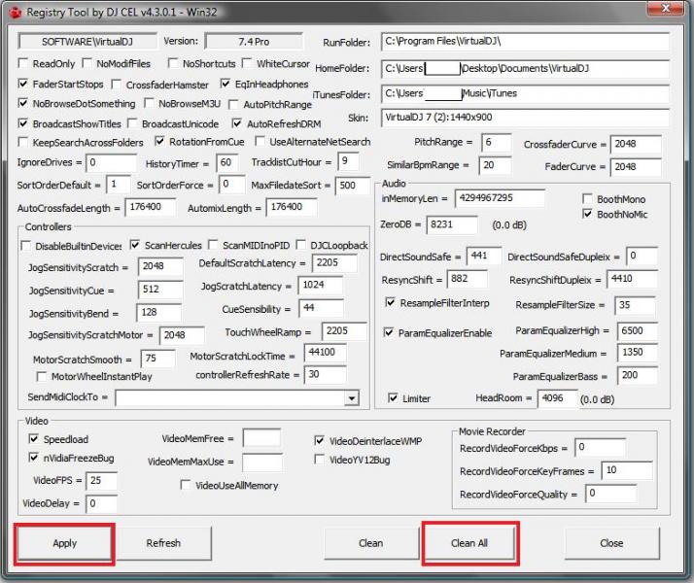Click the PitchRange value field
The width and height of the screenshot is (694, 583).
(496, 143)
